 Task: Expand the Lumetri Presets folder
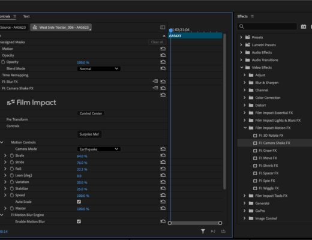coord(241,45)
